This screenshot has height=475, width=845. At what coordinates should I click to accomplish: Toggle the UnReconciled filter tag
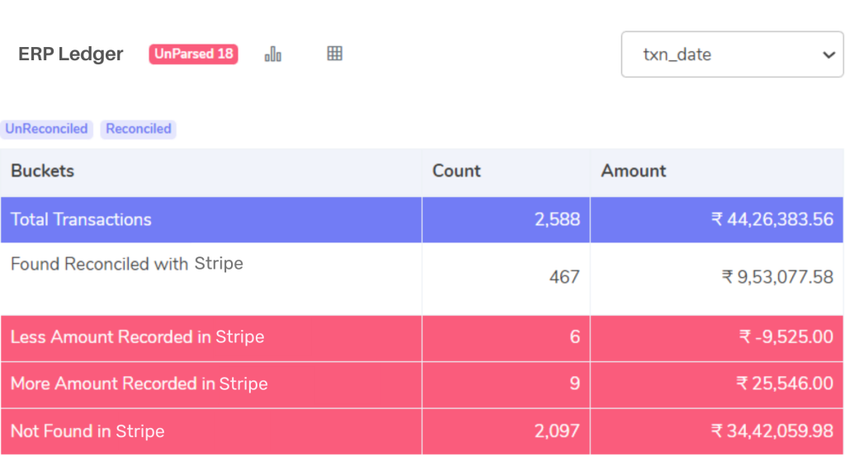coord(46,129)
